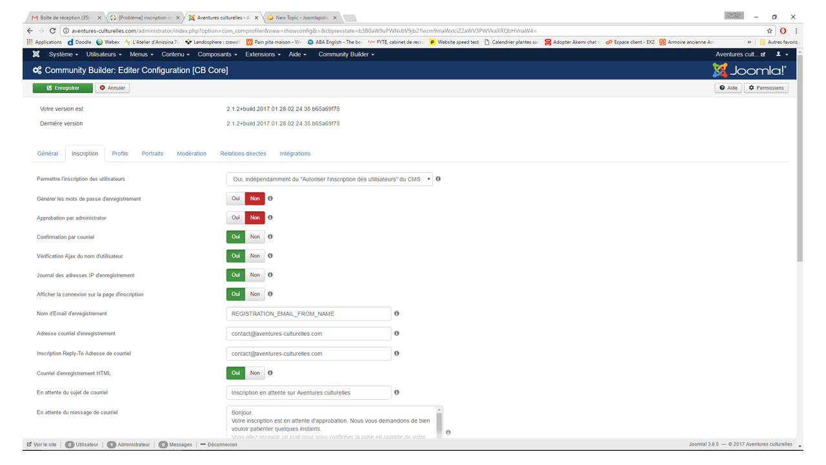The image size is (826, 465).
Task: Switch to the Relations directes tab
Action: pos(243,154)
